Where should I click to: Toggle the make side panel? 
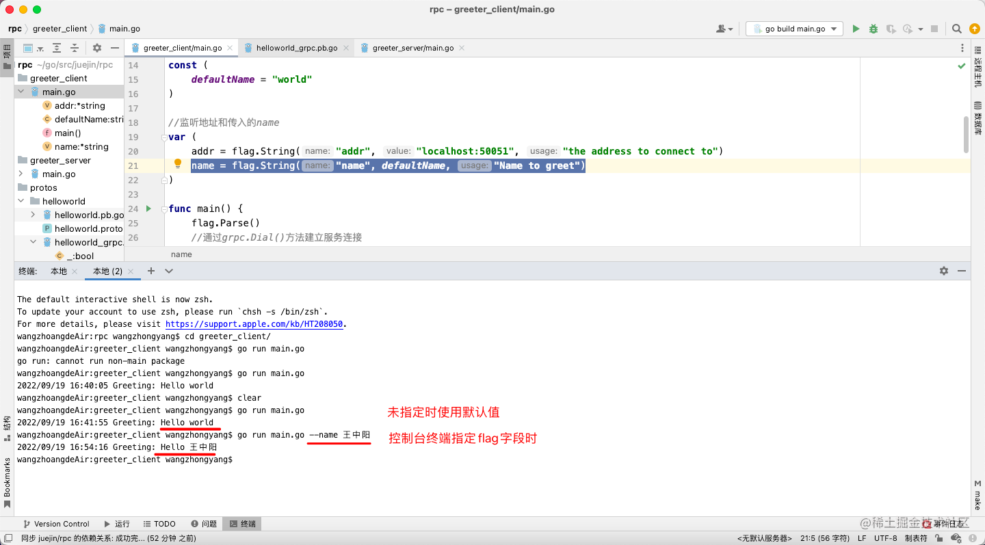[x=977, y=496]
